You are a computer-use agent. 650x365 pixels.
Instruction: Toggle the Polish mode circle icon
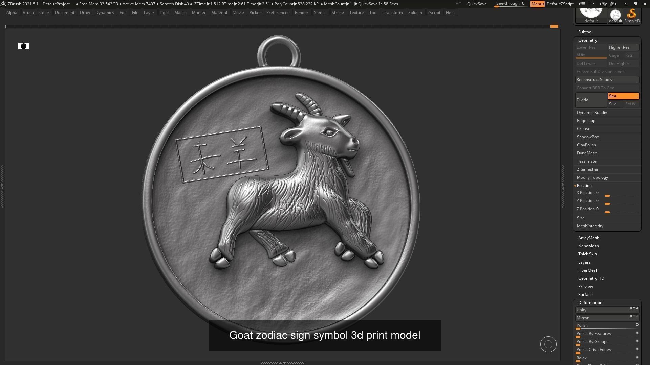(x=637, y=325)
